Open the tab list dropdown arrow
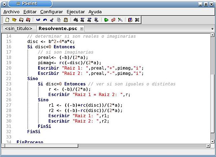Viewport: 216px width, 157px height. (212, 29)
